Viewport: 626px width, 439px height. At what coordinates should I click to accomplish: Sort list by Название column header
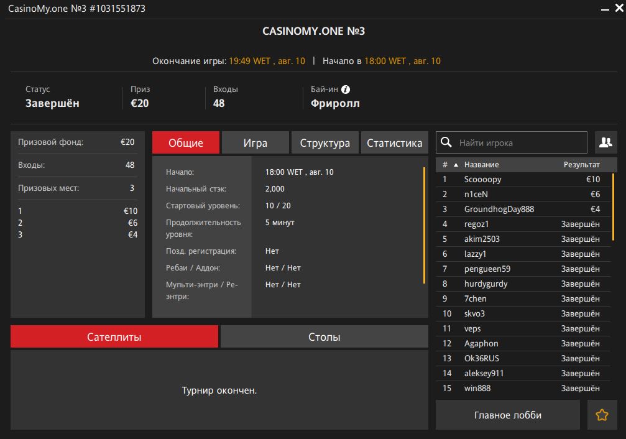point(481,165)
